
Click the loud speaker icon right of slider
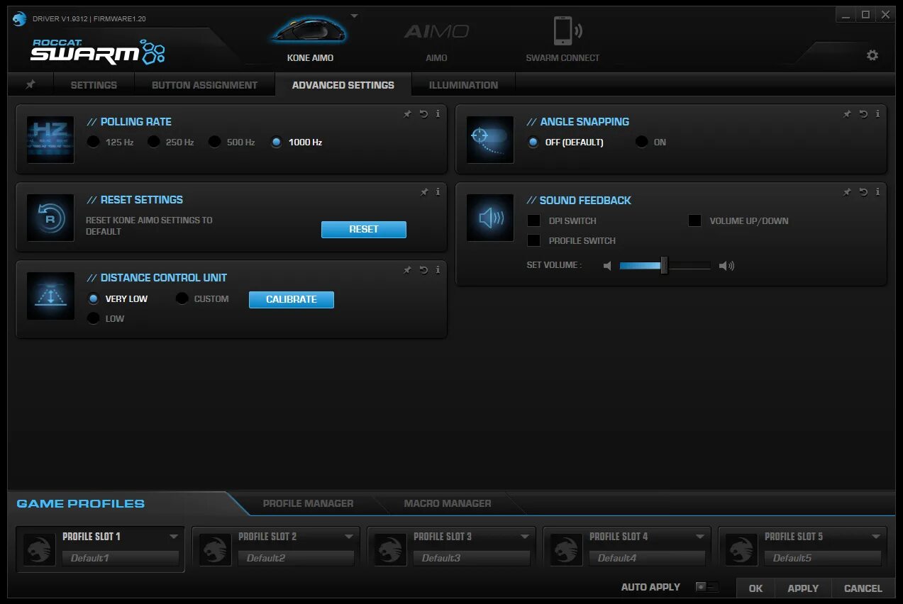pyautogui.click(x=726, y=266)
